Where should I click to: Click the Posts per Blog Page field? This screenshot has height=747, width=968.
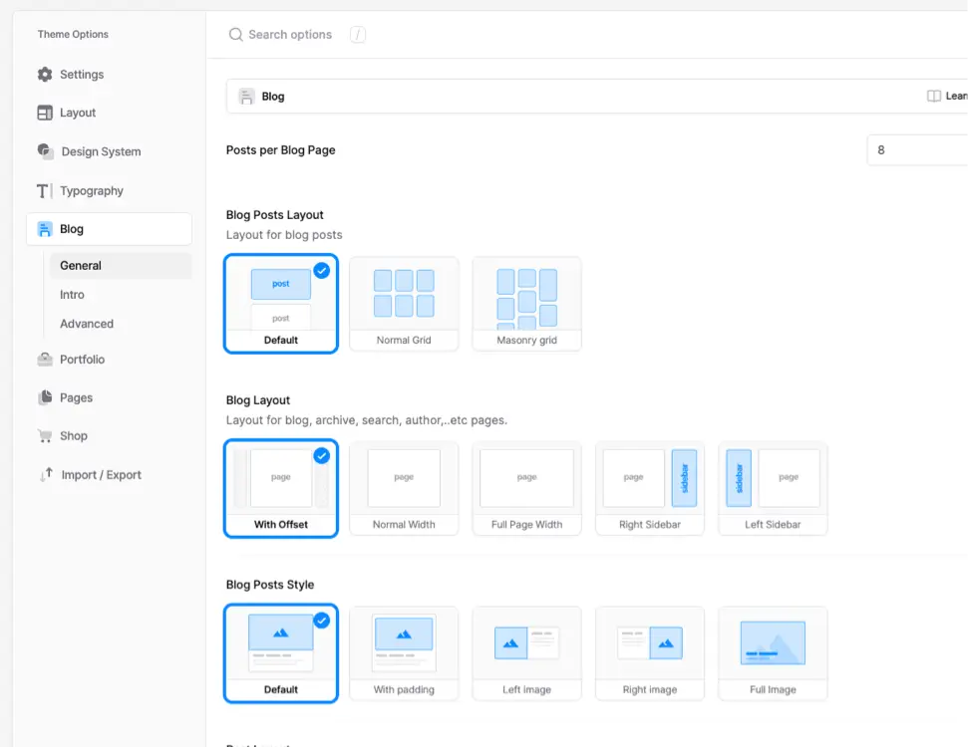(917, 150)
